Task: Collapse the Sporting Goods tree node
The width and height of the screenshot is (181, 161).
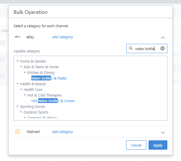Action: pos(17,107)
